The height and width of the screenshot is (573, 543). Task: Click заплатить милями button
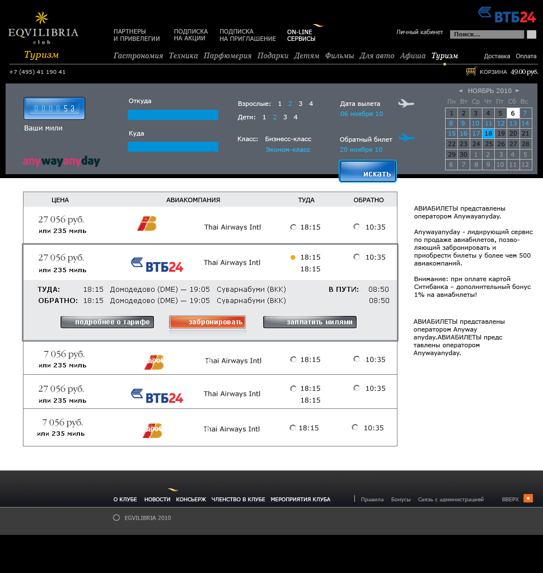point(310,322)
